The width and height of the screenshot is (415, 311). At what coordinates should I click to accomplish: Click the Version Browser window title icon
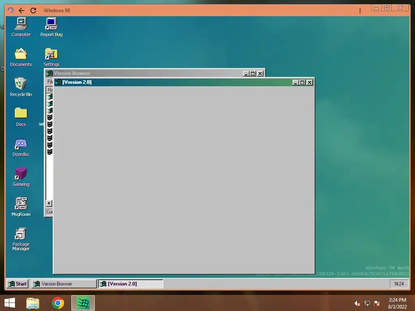pyautogui.click(x=49, y=73)
